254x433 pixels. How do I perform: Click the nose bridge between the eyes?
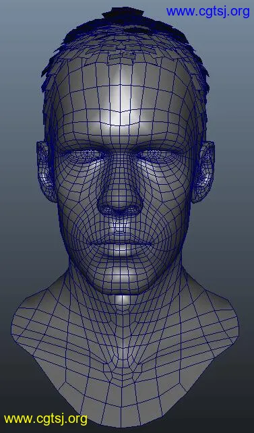pyautogui.click(x=120, y=160)
